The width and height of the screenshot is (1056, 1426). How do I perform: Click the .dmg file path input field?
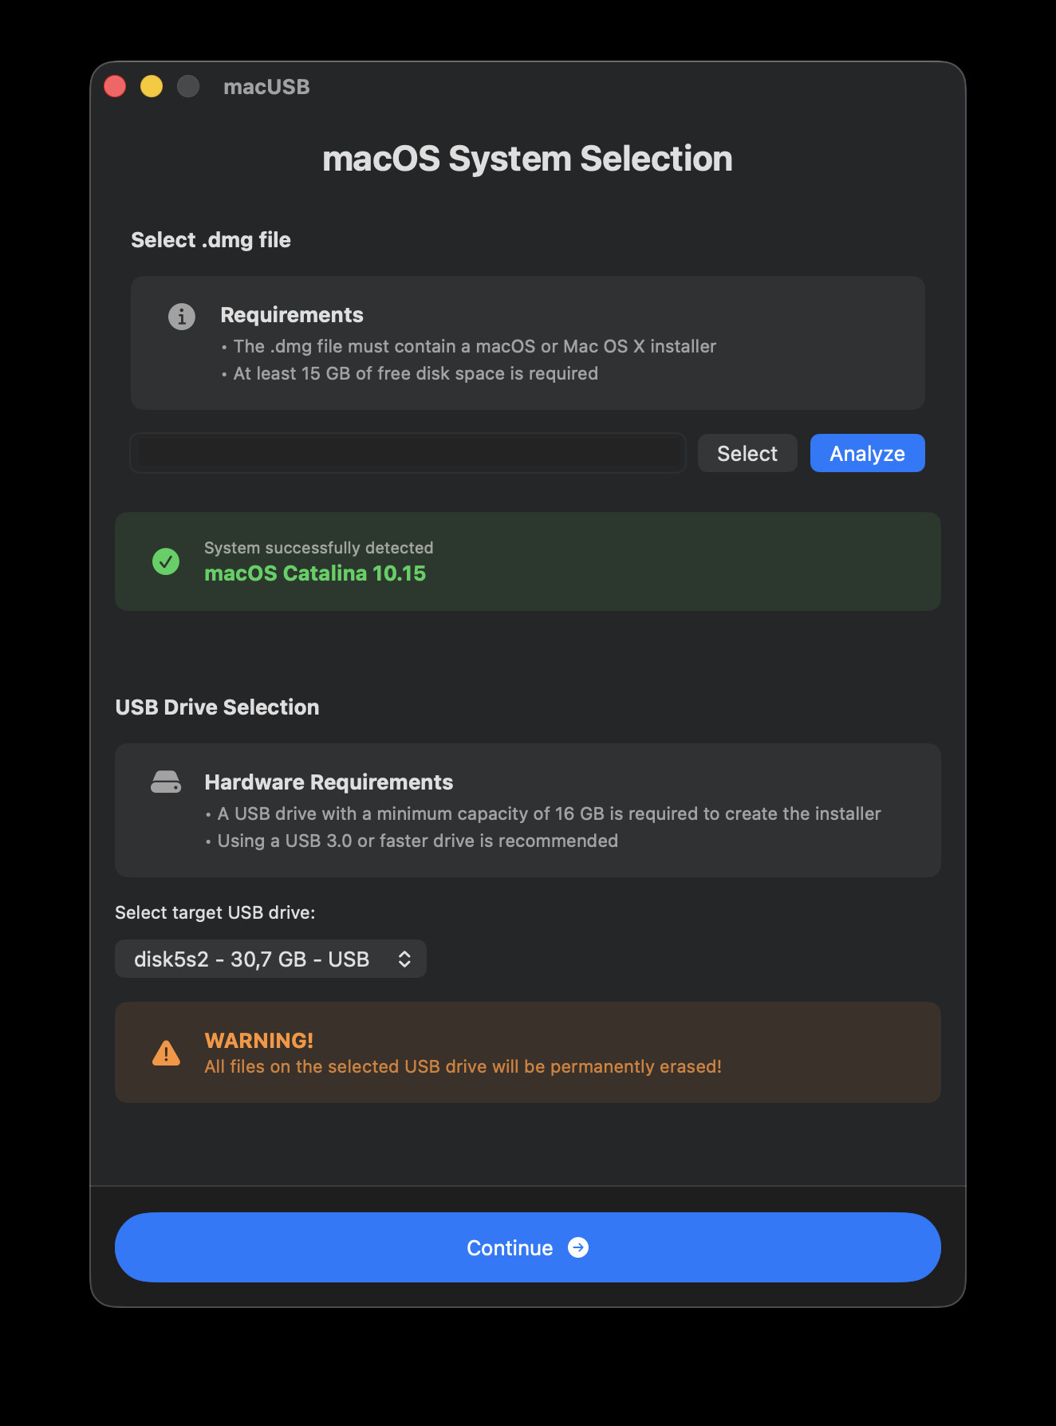coord(408,453)
